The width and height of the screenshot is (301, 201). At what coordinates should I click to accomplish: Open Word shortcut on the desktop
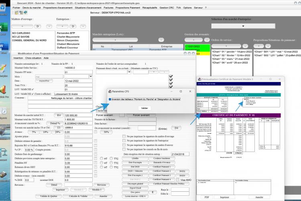(3, 47)
